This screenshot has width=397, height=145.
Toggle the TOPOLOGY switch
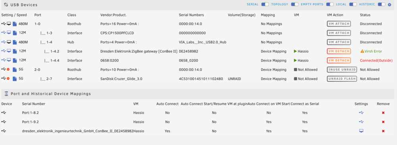click(x=295, y=4)
